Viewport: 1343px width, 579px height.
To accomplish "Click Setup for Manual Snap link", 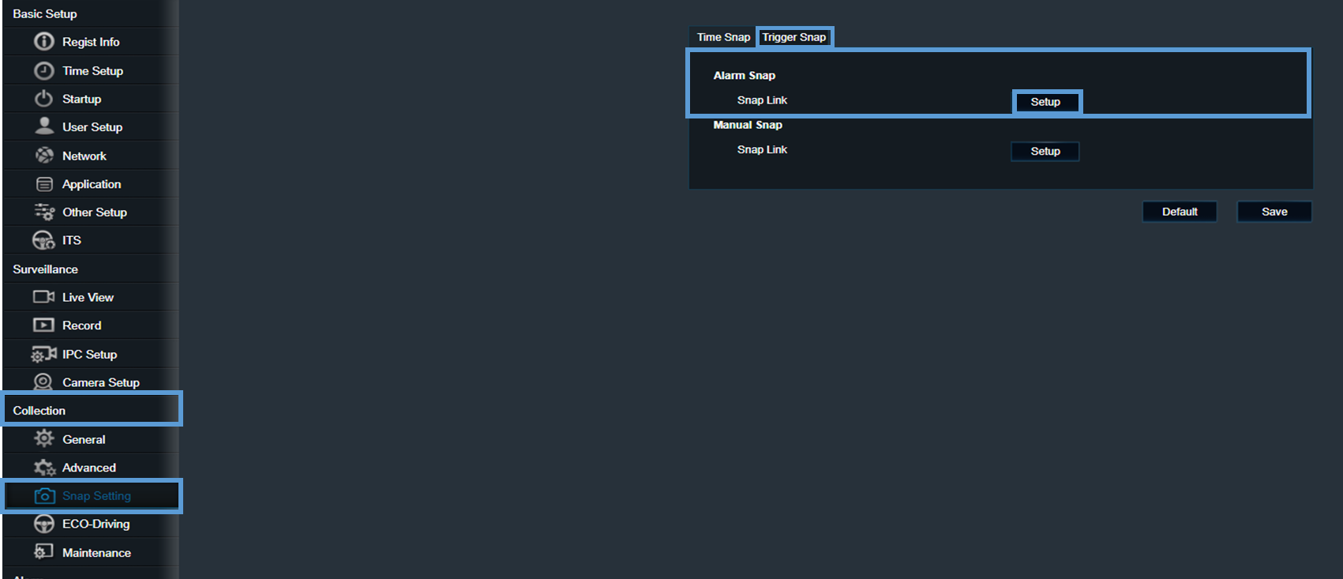I will 1045,151.
